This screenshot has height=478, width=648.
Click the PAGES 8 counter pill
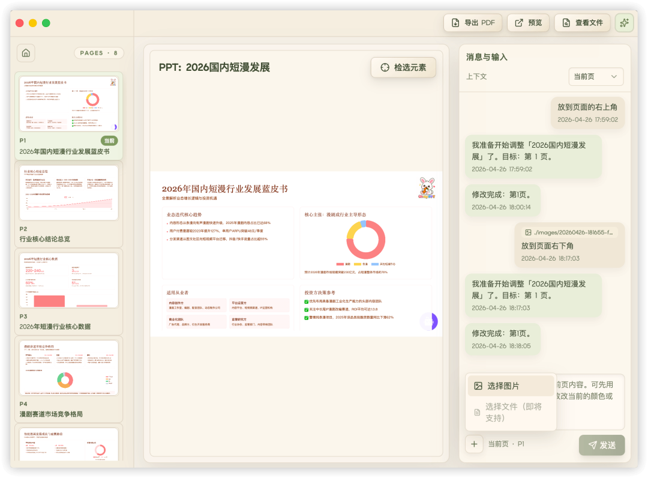(99, 53)
